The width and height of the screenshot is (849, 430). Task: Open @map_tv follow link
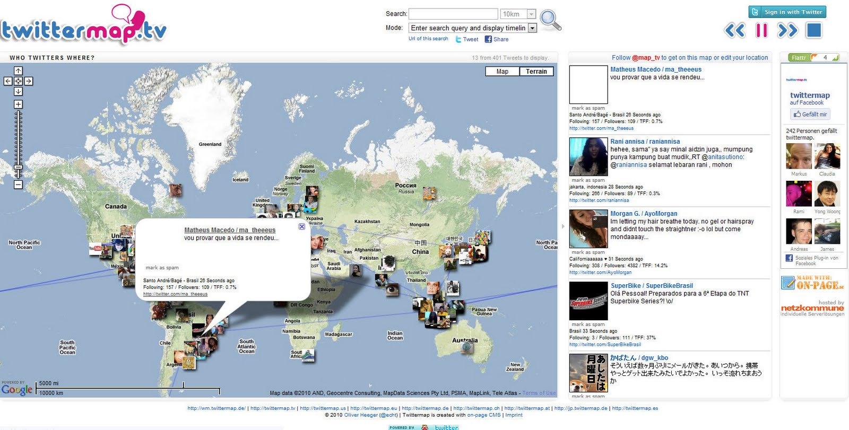click(645, 58)
